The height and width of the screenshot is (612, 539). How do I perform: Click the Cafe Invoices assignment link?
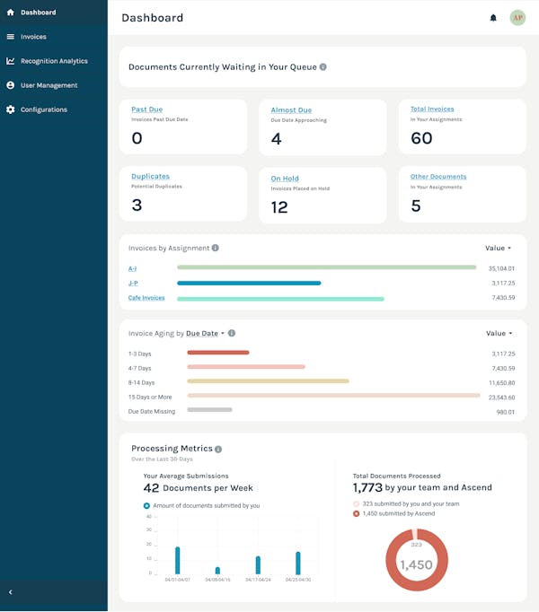[146, 298]
